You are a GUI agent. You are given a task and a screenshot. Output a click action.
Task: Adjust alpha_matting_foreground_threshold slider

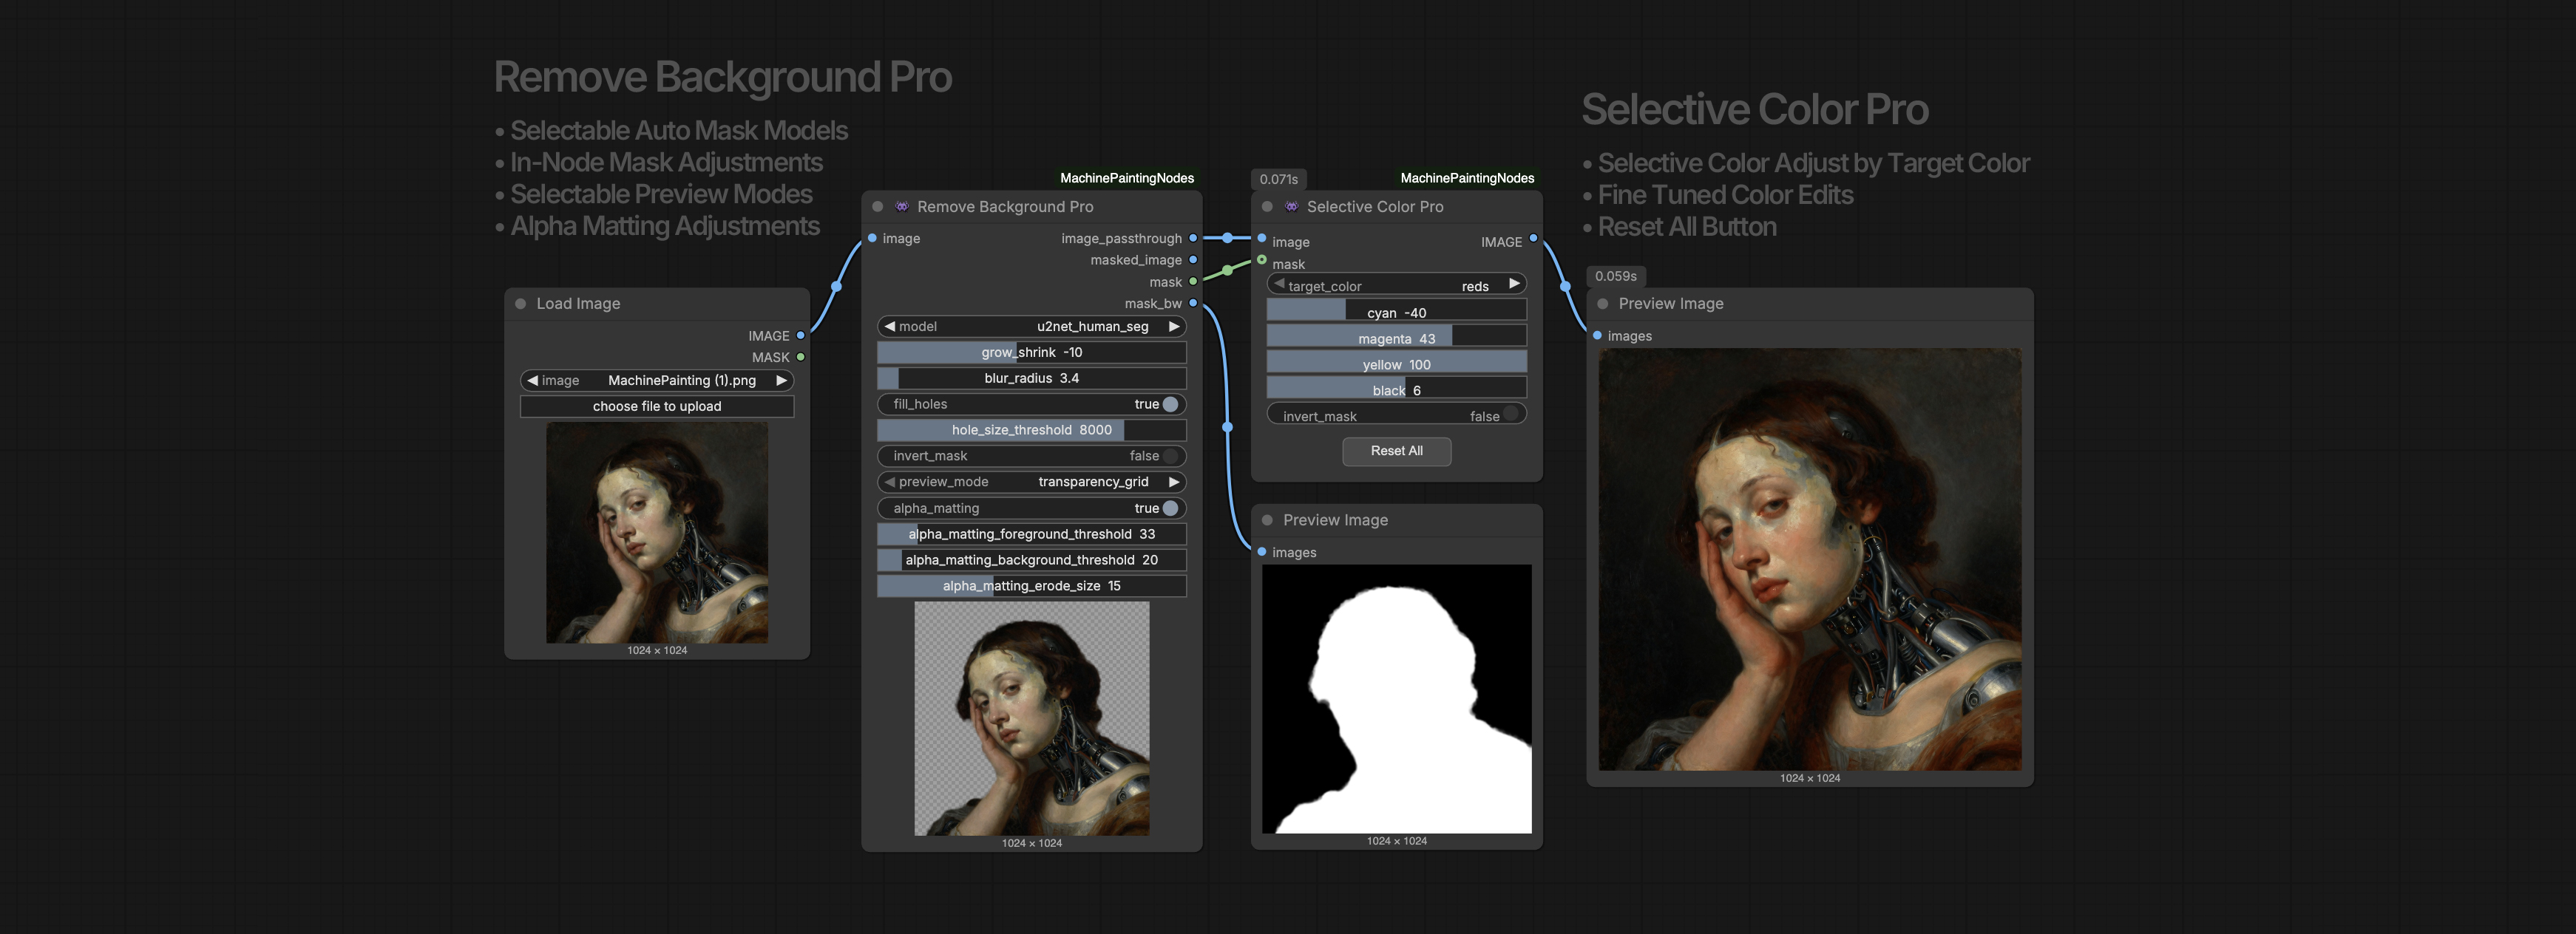[1032, 534]
